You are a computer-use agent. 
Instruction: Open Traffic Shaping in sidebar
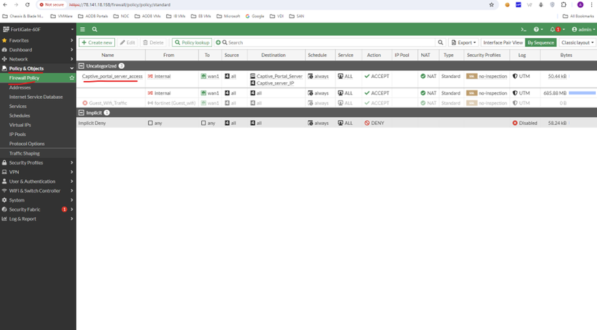click(x=25, y=153)
